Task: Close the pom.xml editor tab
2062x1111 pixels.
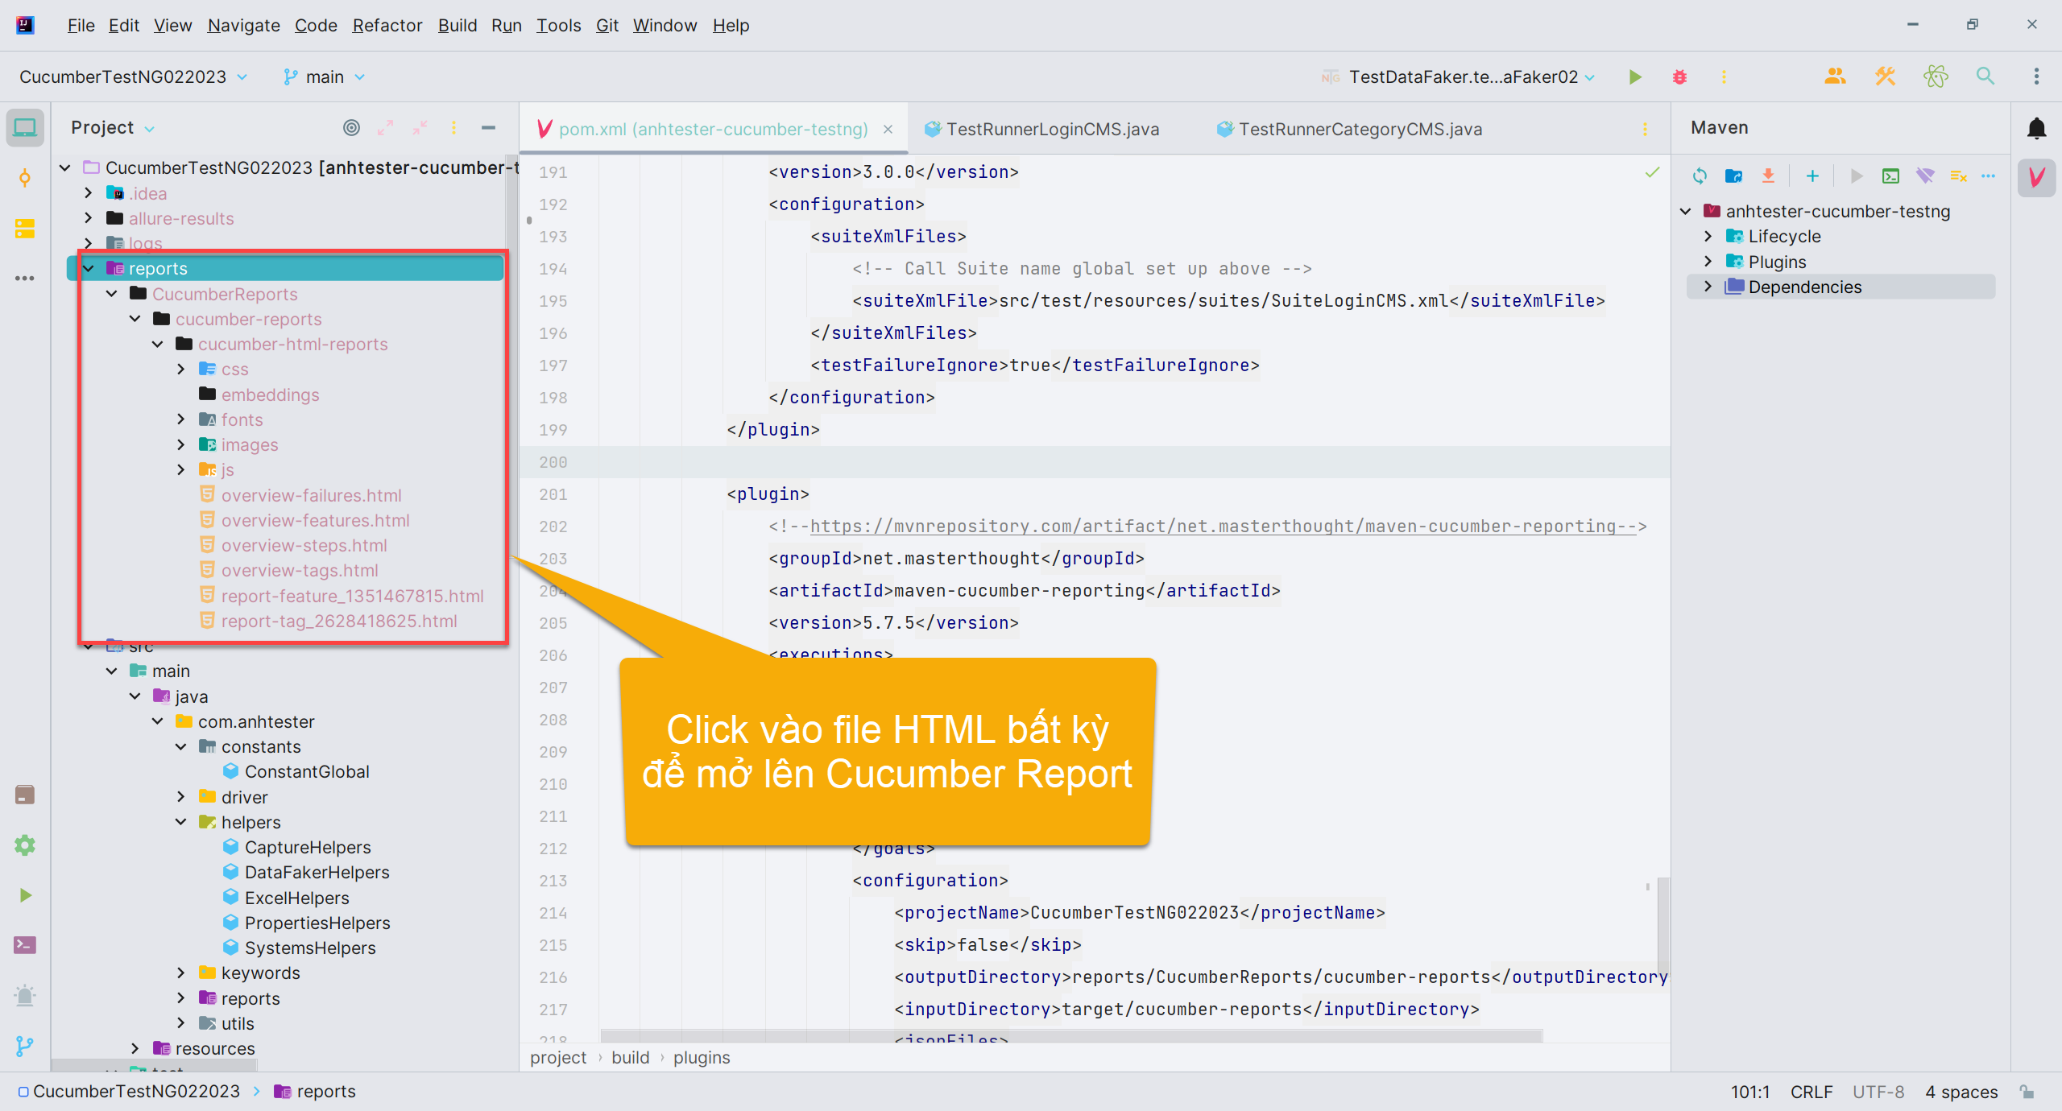Action: (888, 129)
